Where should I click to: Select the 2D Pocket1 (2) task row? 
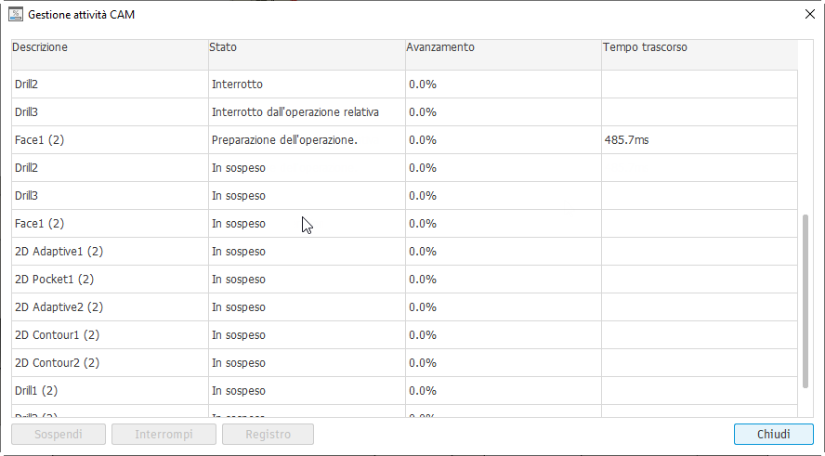[x=110, y=280]
